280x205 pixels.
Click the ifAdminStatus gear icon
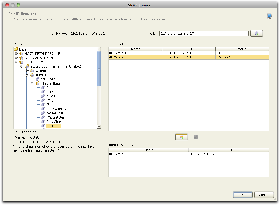pyautogui.click(x=43, y=113)
